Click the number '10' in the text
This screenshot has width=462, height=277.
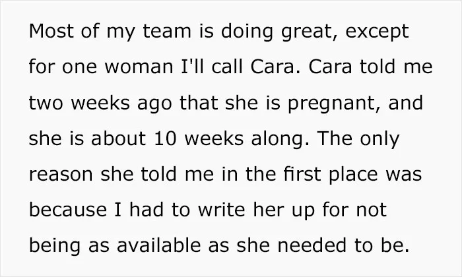[165, 138]
